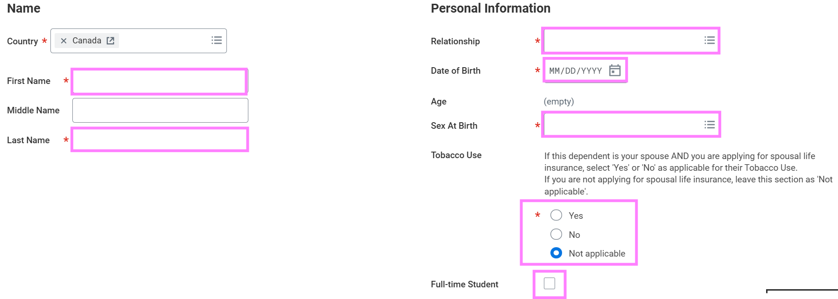Click the Tobacco Use label
This screenshot has height=299, width=838.
click(456, 155)
